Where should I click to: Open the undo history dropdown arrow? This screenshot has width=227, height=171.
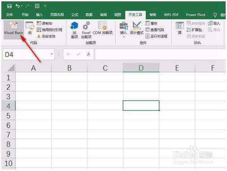point(22,6)
